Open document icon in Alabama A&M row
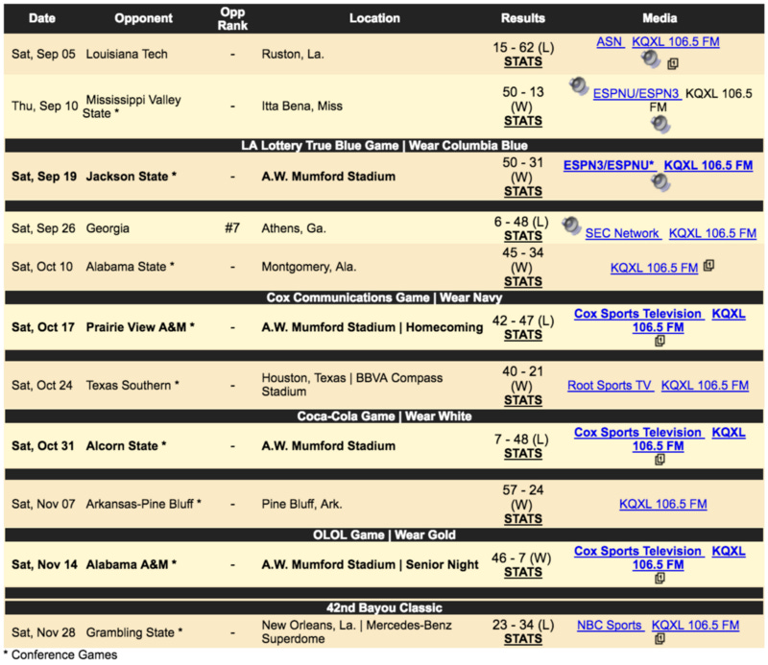 pyautogui.click(x=660, y=578)
